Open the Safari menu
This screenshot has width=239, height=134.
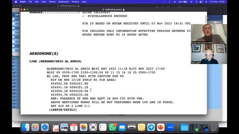tap(23, 1)
